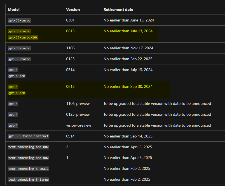The image size is (225, 186).
Task: Click 'No earlier than Sep 14, 2025'
Action: pyautogui.click(x=128, y=136)
